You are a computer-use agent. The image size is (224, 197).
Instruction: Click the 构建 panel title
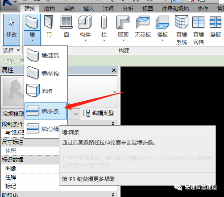coord(124,51)
